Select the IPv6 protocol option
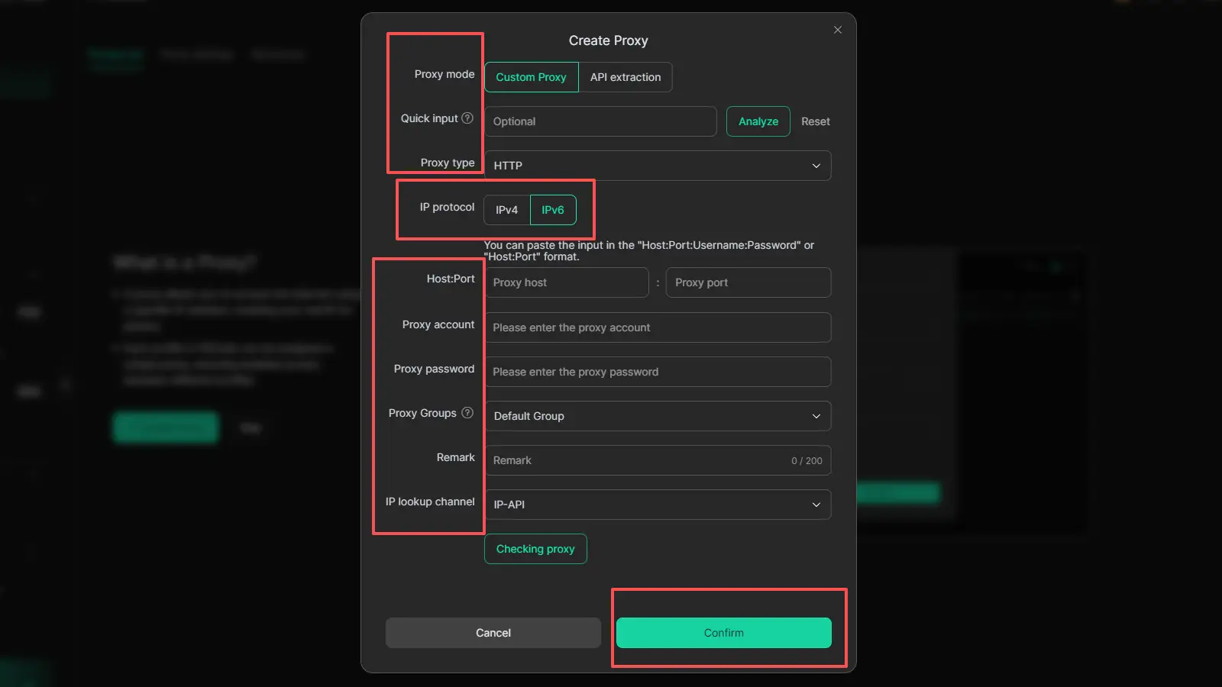 pos(553,210)
